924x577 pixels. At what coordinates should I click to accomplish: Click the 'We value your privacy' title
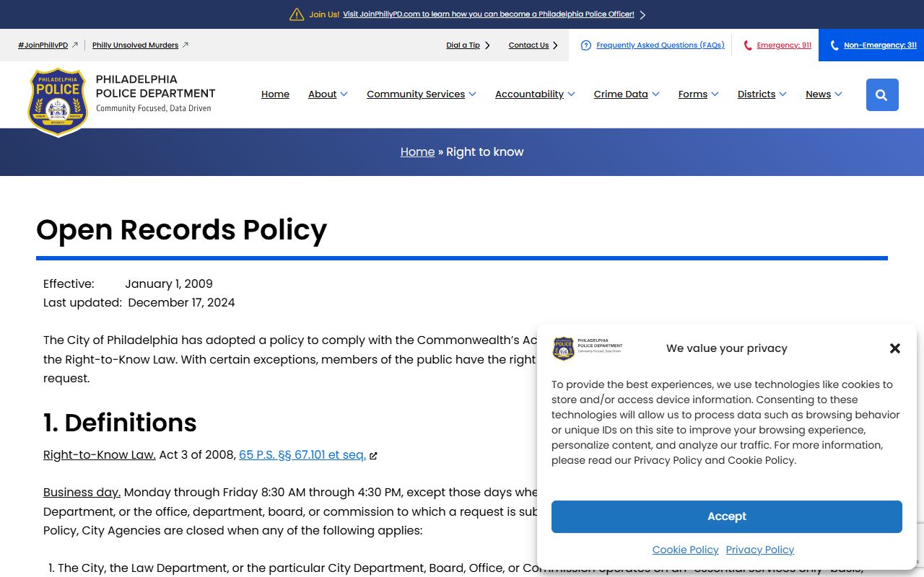click(726, 348)
